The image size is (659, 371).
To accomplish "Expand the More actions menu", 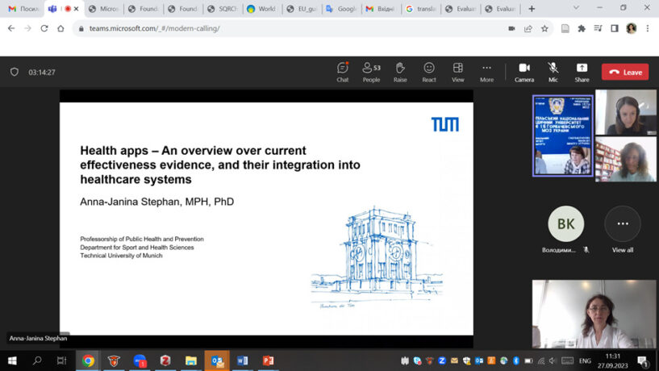I will [486, 72].
